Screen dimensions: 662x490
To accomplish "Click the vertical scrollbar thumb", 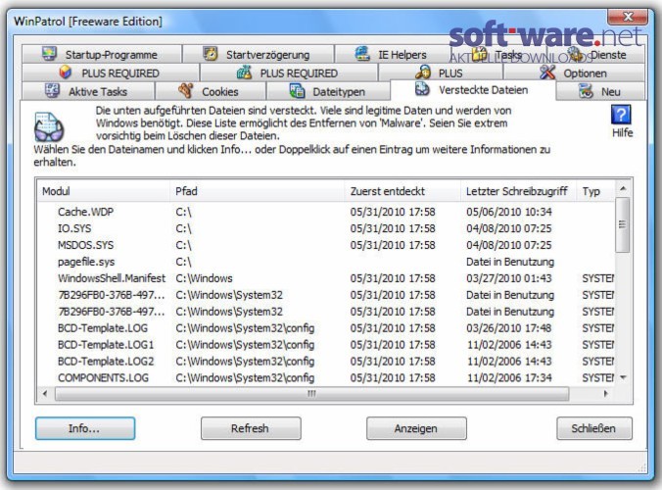I will (622, 224).
